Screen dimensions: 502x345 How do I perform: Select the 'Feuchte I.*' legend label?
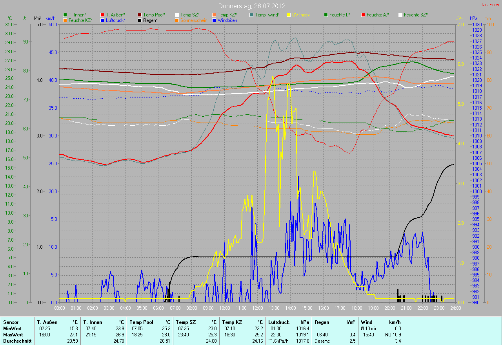340,15
